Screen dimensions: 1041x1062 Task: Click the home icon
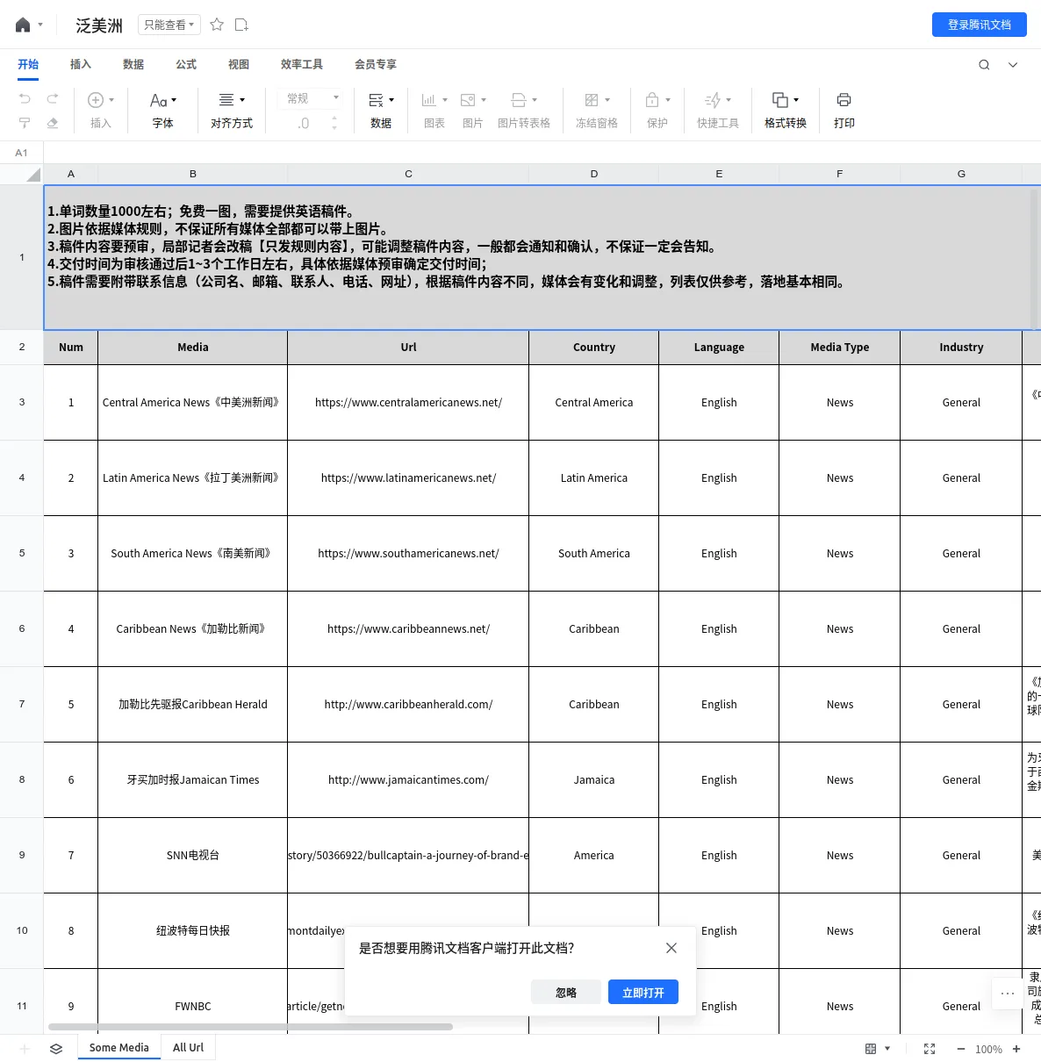click(23, 25)
